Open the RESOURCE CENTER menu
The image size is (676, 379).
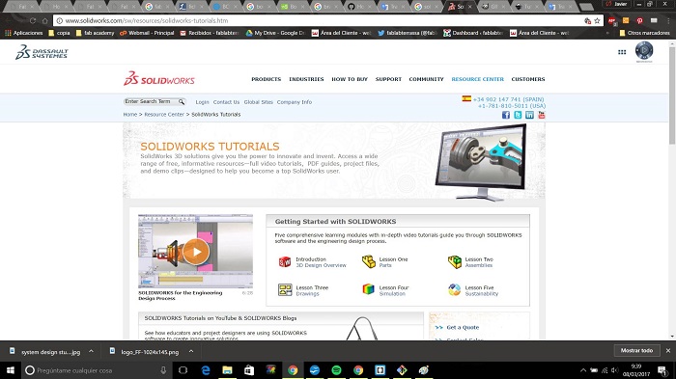pyautogui.click(x=478, y=79)
